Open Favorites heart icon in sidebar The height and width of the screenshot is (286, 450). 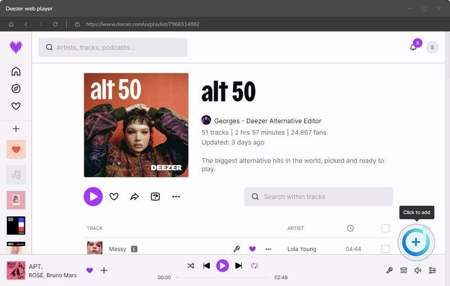click(x=16, y=106)
